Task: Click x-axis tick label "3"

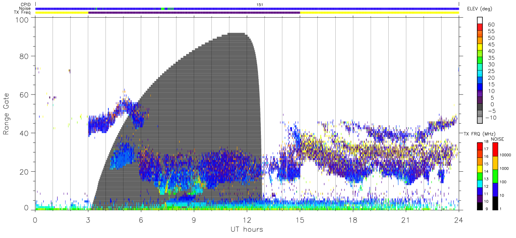Action: coord(88,220)
